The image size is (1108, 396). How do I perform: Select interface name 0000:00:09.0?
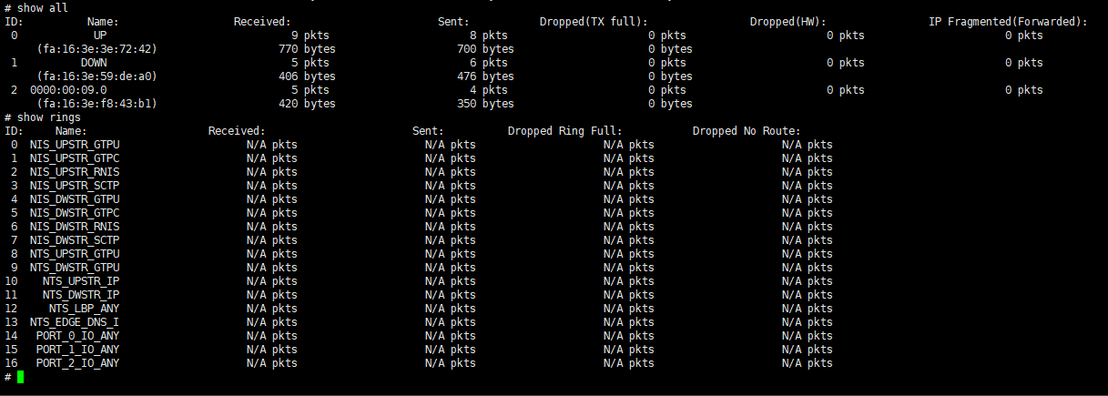(68, 90)
